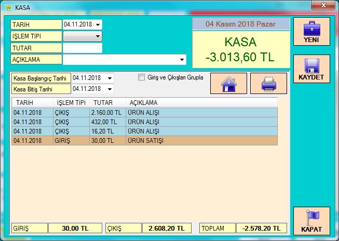
Task: Open the AÇIKLAMA dropdown list
Action: click(x=182, y=60)
